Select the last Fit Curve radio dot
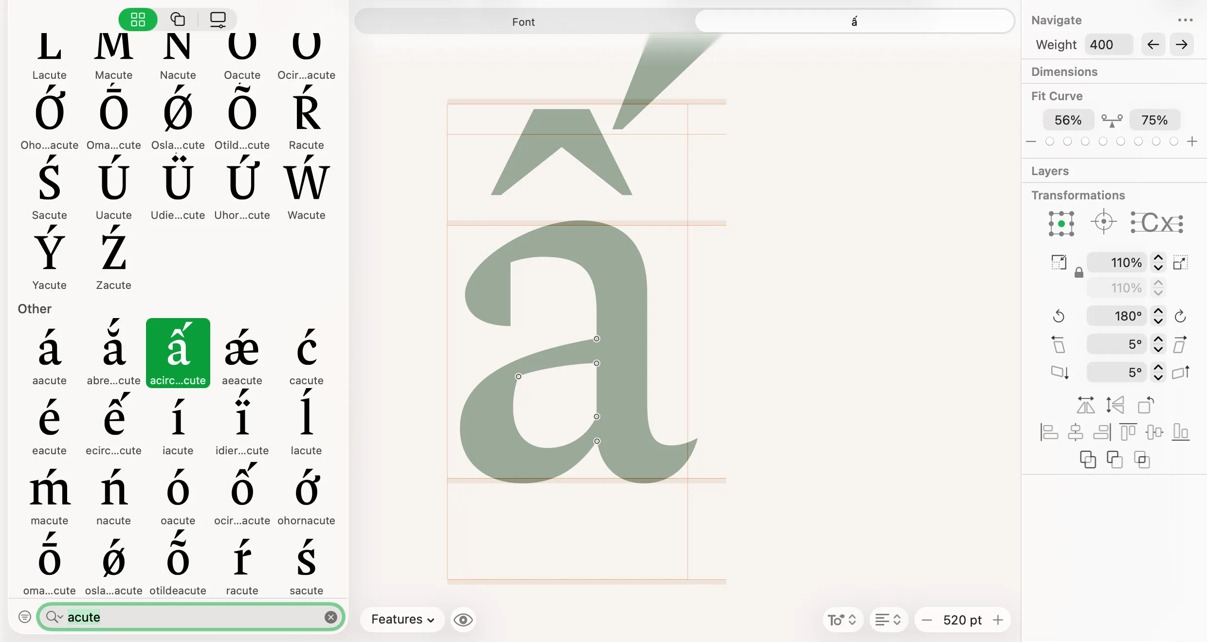The image size is (1207, 642). click(x=1174, y=142)
